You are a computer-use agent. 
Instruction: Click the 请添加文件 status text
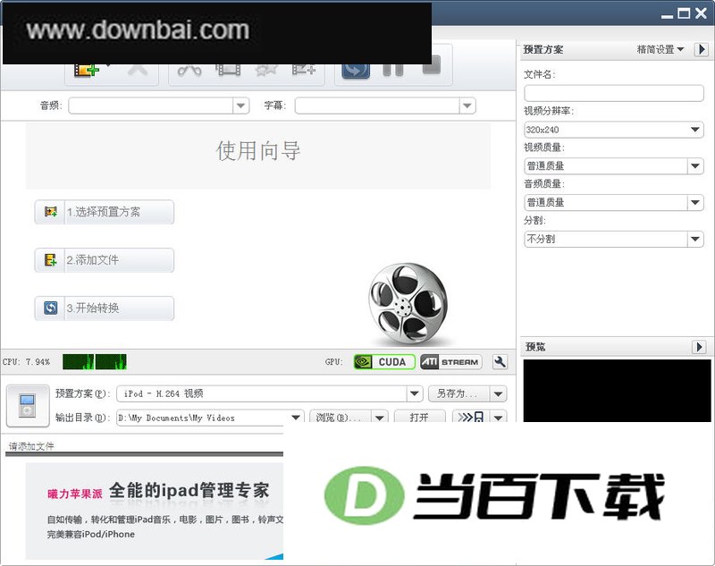tap(31, 446)
